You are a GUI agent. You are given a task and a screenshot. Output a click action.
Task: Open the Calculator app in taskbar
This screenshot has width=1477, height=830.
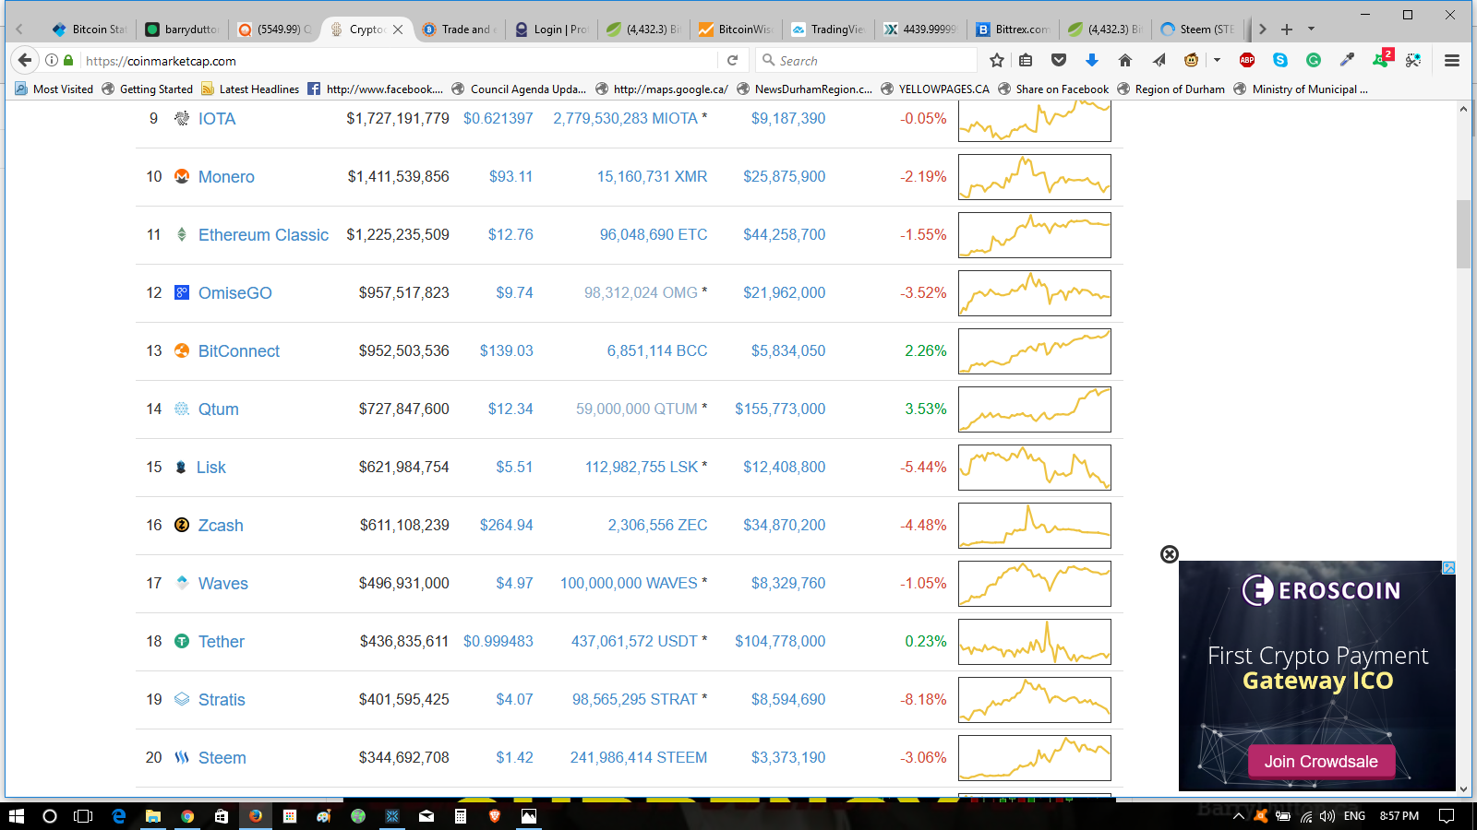coord(460,815)
